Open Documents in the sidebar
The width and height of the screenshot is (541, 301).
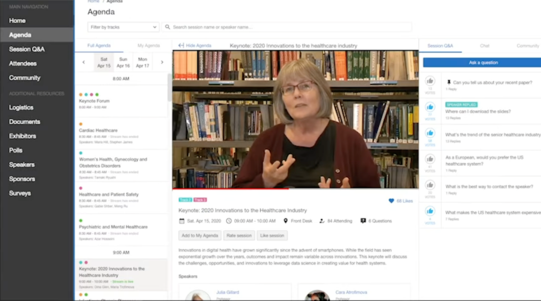tap(24, 121)
